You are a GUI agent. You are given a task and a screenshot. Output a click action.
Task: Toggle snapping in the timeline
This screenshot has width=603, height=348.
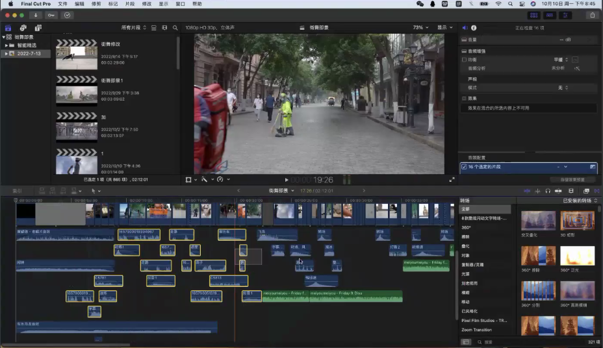pyautogui.click(x=558, y=191)
